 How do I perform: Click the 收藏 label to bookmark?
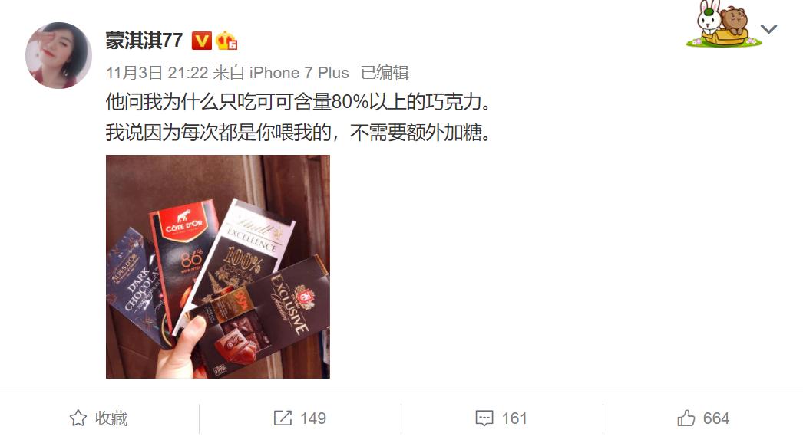click(111, 418)
